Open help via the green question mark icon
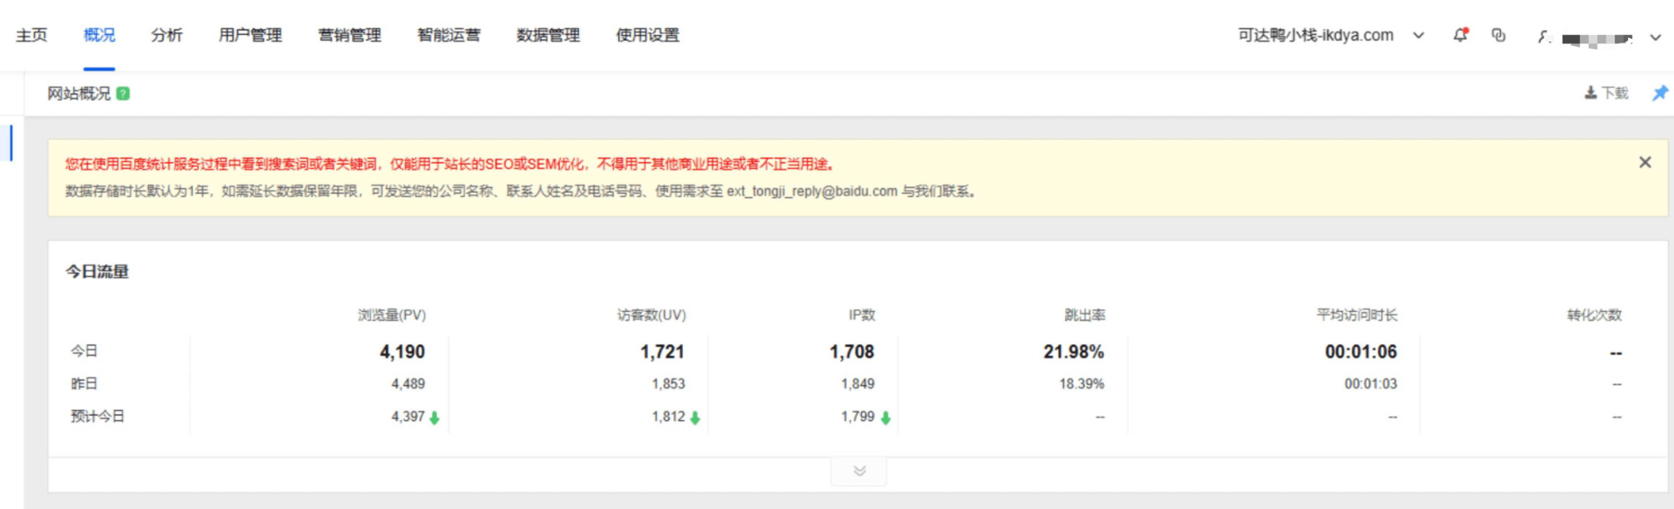This screenshot has width=1674, height=509. 124,93
